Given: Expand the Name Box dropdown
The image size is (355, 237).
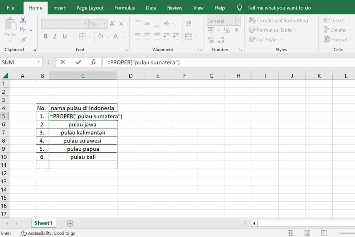Looking at the screenshot, I should coord(38,62).
